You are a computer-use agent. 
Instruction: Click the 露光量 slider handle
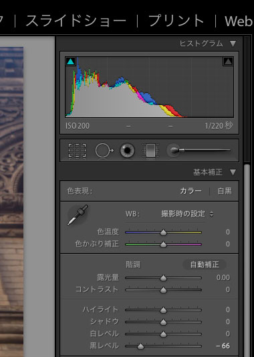(x=163, y=278)
